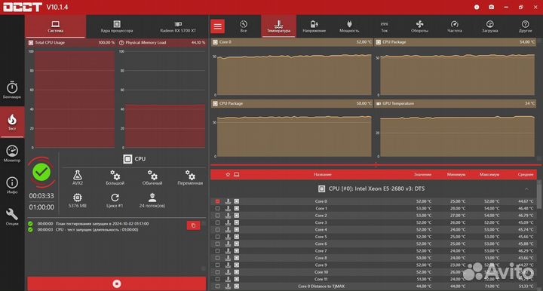This screenshot has width=543, height=291.
Task: Open Options wrench icon in sidebar
Action: tap(12, 217)
